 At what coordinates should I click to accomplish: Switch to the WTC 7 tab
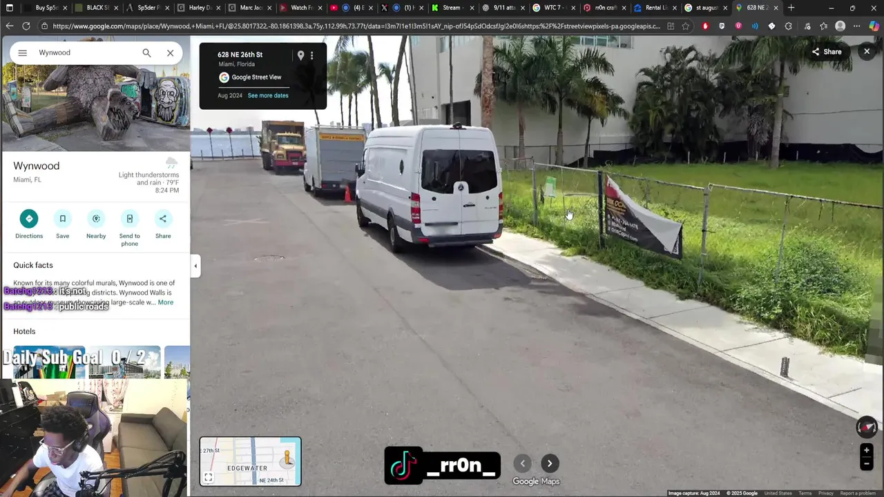pyautogui.click(x=555, y=8)
